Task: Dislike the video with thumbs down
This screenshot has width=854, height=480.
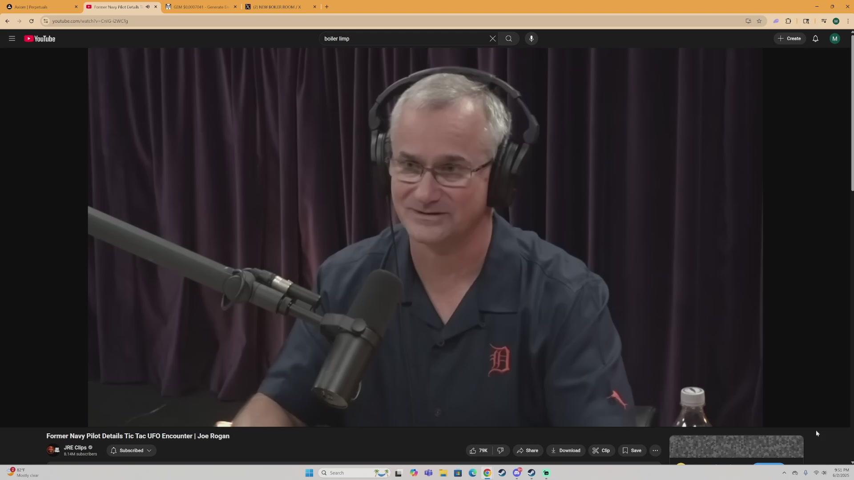Action: pyautogui.click(x=500, y=450)
